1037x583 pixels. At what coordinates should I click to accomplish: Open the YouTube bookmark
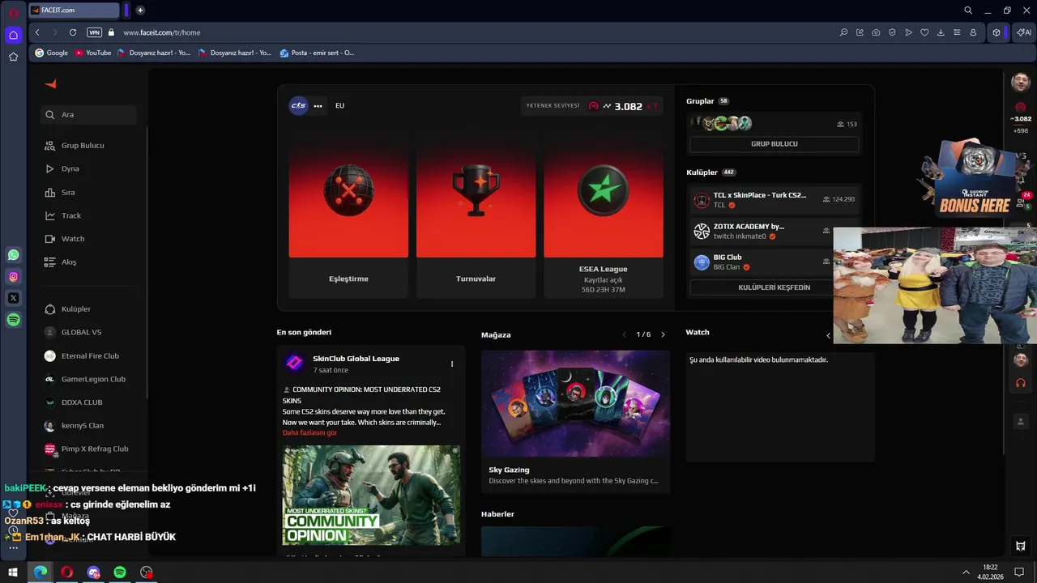tap(92, 53)
